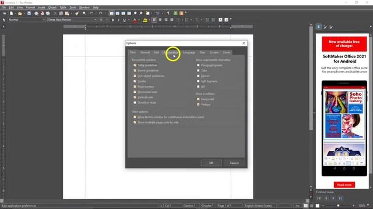Click the Paste clipboard icon

[x=67, y=13]
